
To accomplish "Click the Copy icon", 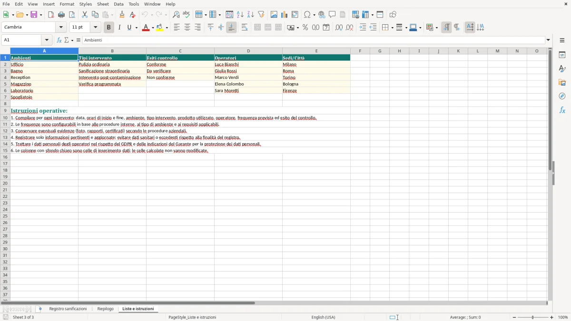I will [95, 15].
